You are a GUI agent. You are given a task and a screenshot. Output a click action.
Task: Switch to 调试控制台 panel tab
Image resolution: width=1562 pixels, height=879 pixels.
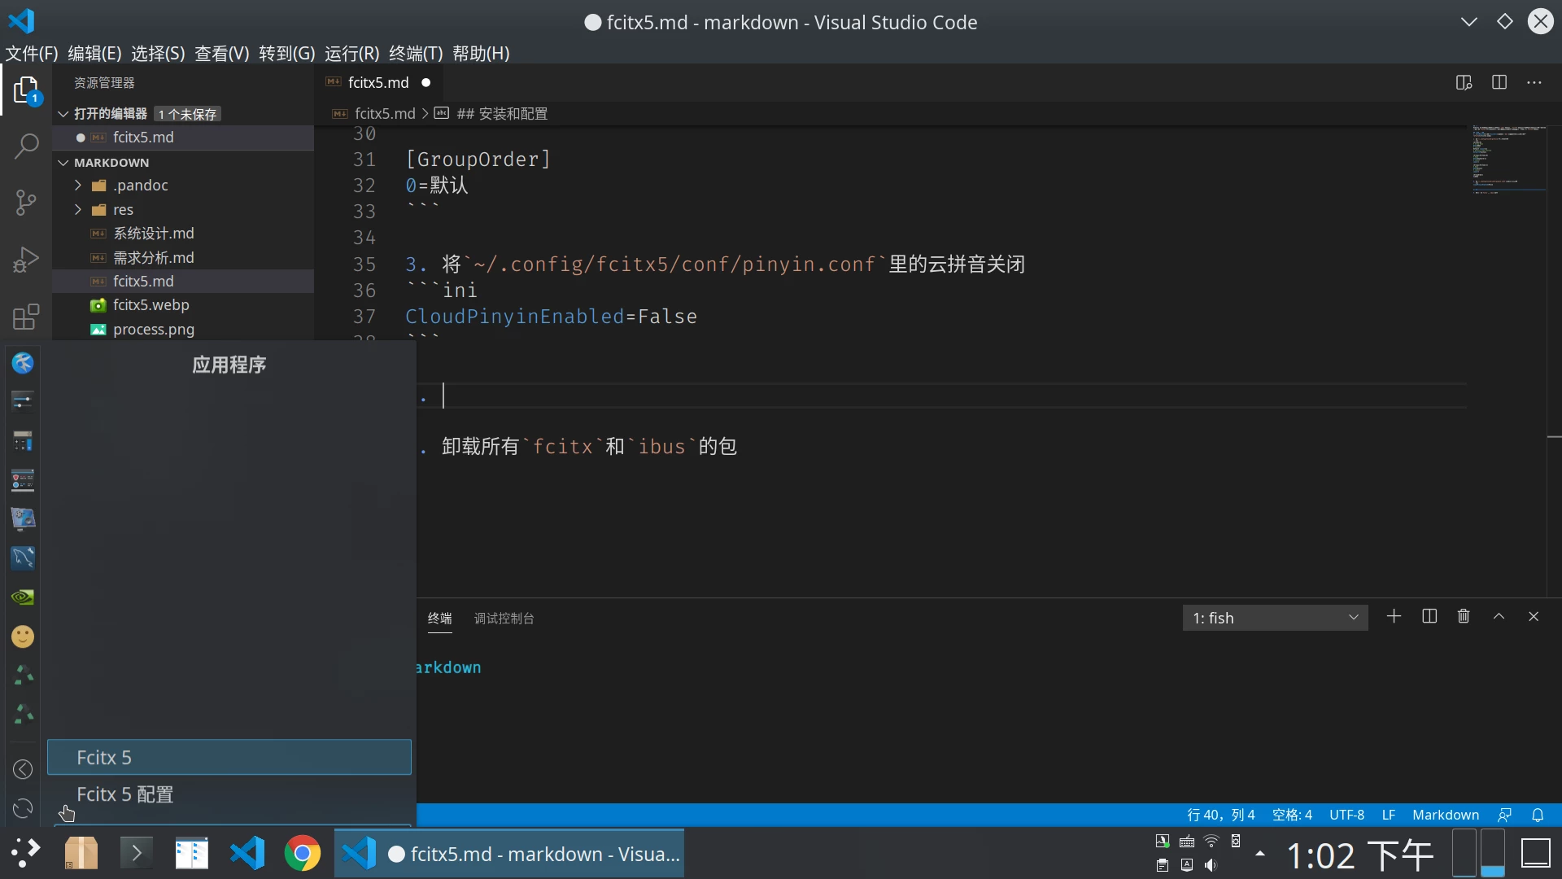[x=504, y=619]
